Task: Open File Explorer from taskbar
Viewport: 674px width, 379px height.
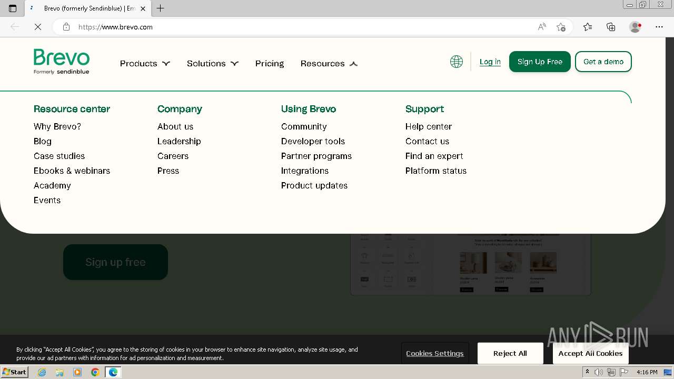Action: (60, 372)
